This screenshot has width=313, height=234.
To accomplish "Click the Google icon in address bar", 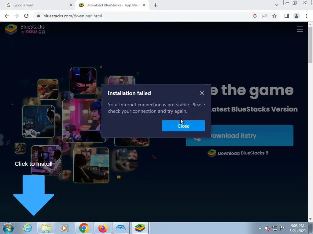I will [255, 16].
